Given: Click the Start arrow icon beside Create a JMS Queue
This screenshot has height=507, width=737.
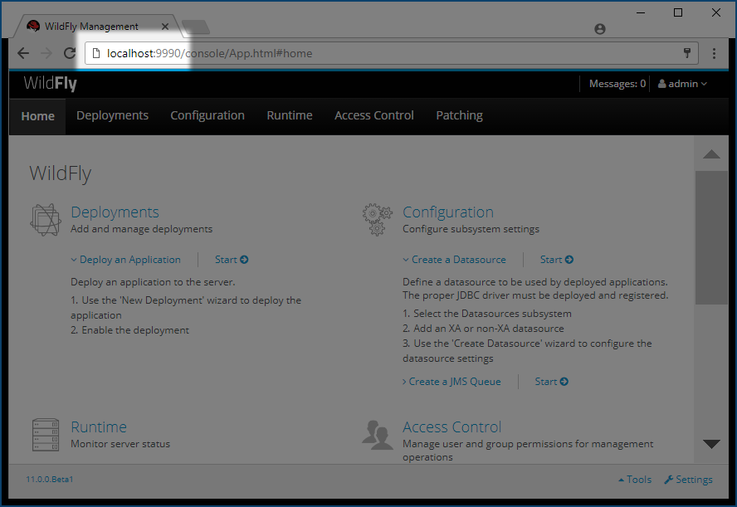Looking at the screenshot, I should pos(564,381).
